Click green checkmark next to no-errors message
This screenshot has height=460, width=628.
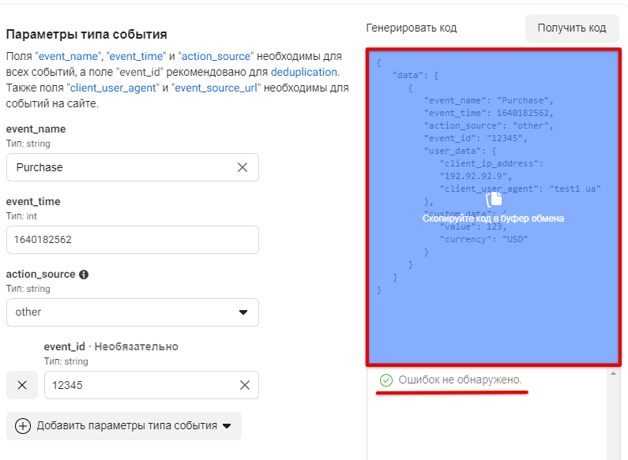385,380
